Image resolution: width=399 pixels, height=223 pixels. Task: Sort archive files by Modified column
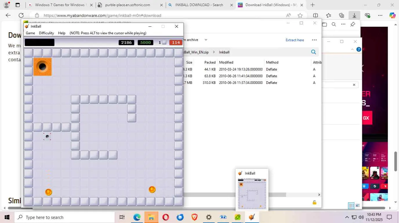(226, 62)
